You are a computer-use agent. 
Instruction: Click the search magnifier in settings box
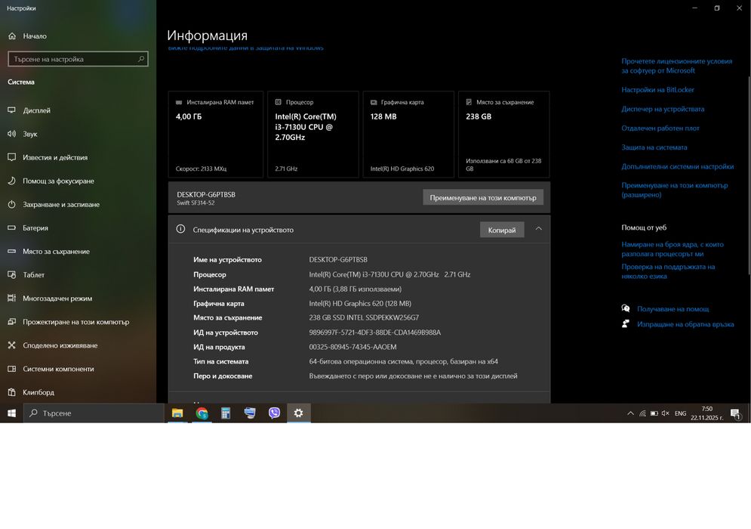pos(141,59)
